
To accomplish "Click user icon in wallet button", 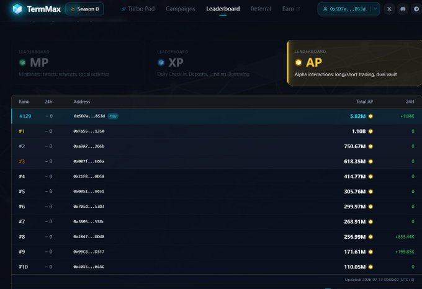I will click(x=325, y=9).
